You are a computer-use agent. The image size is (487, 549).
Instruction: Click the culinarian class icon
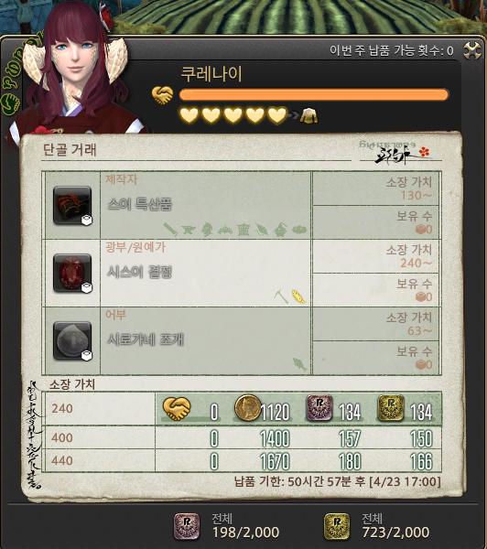299,230
